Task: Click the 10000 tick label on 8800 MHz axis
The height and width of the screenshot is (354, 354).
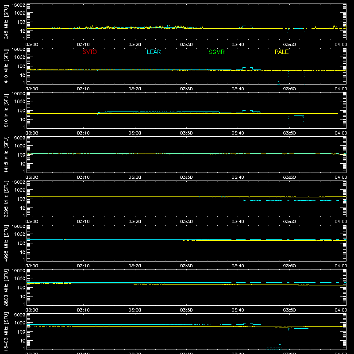Action: tap(19, 271)
